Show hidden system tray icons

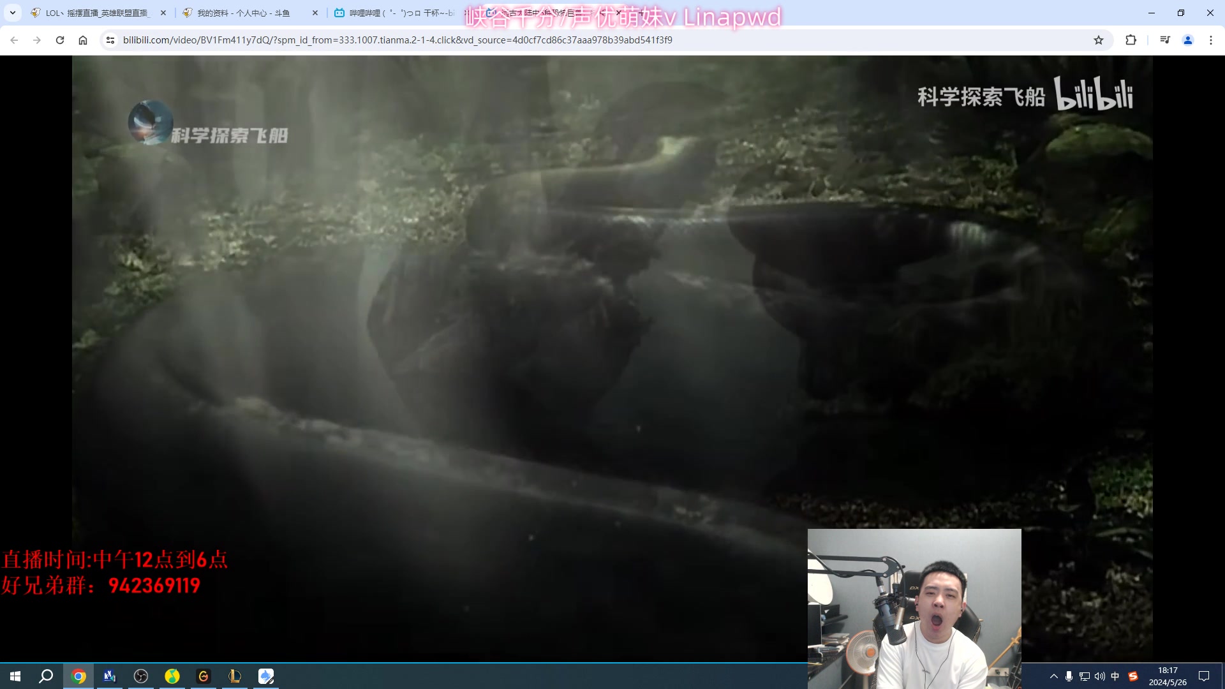tap(1054, 676)
